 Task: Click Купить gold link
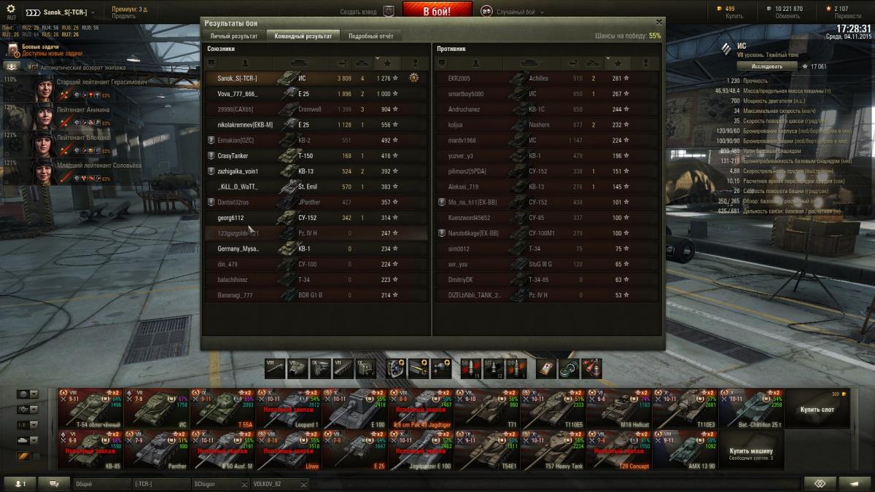click(734, 16)
